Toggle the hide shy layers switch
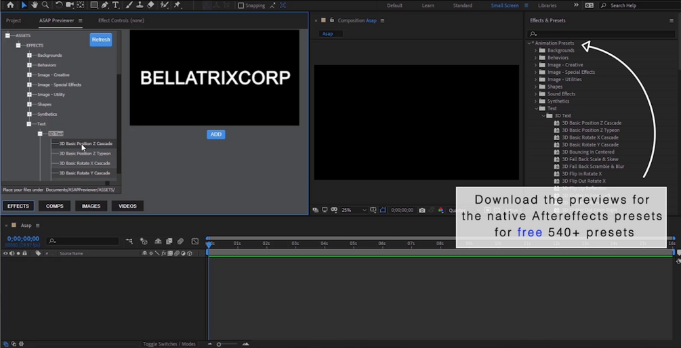Screen dimensions: 681x348 (158, 241)
